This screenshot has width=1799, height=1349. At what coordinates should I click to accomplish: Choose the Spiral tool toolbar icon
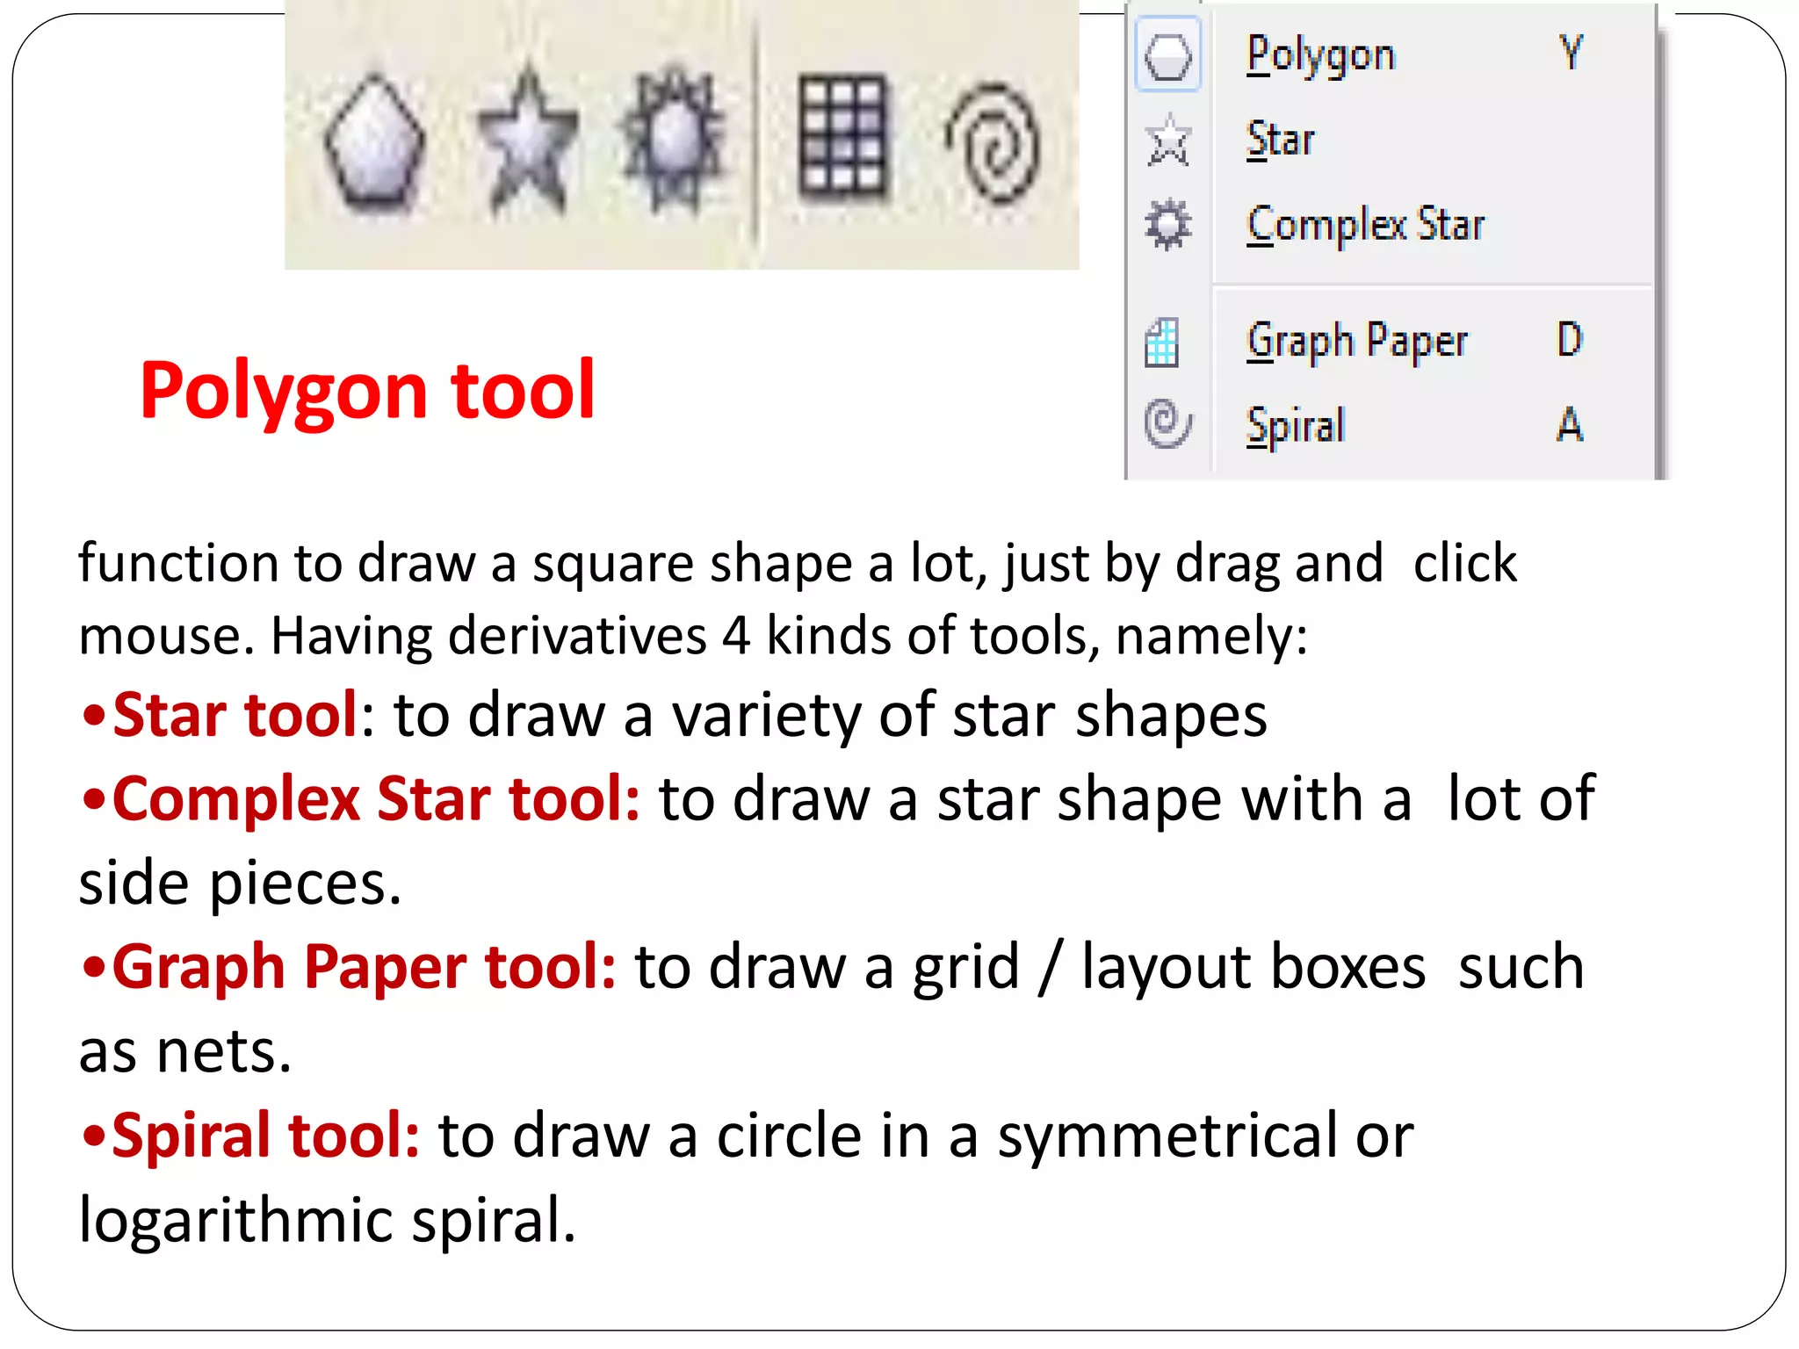coord(993,141)
